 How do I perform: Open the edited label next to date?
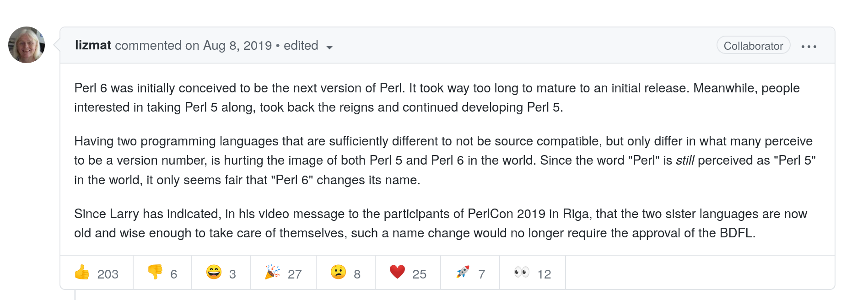click(301, 46)
